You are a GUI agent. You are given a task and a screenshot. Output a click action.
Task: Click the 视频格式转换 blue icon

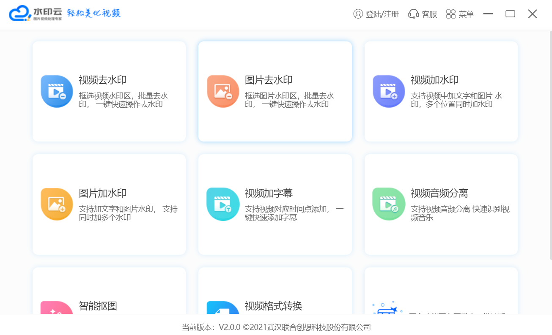(223, 308)
